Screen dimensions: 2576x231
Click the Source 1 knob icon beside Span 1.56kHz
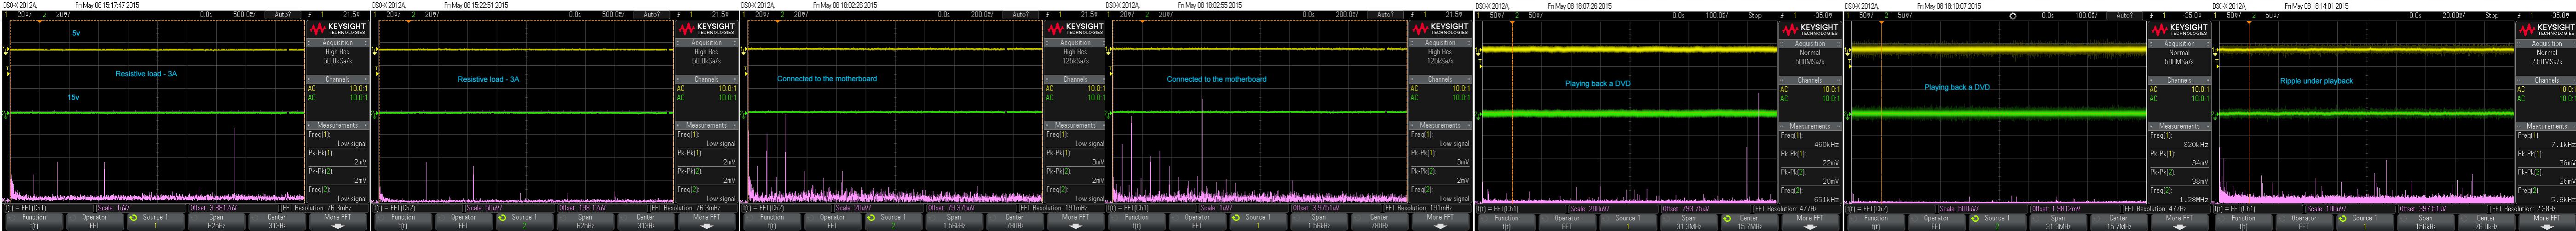coord(1236,217)
